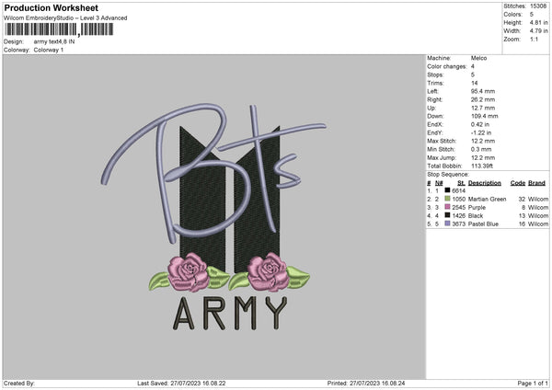Click the 1426 Black thread swatch
Viewport: 552px width, 390px height.
click(447, 215)
